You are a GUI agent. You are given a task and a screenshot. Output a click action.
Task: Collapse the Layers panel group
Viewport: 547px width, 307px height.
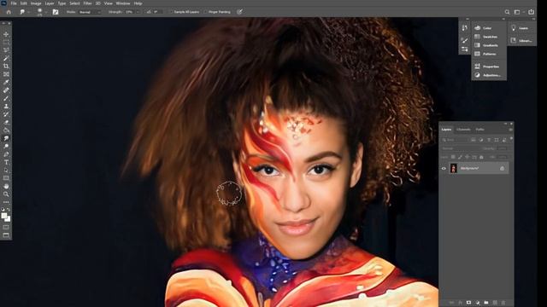click(505, 124)
